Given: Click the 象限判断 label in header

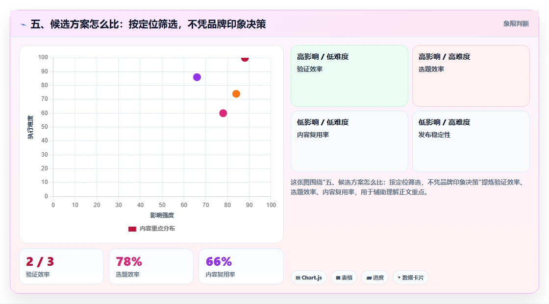Looking at the screenshot, I should pos(516,24).
